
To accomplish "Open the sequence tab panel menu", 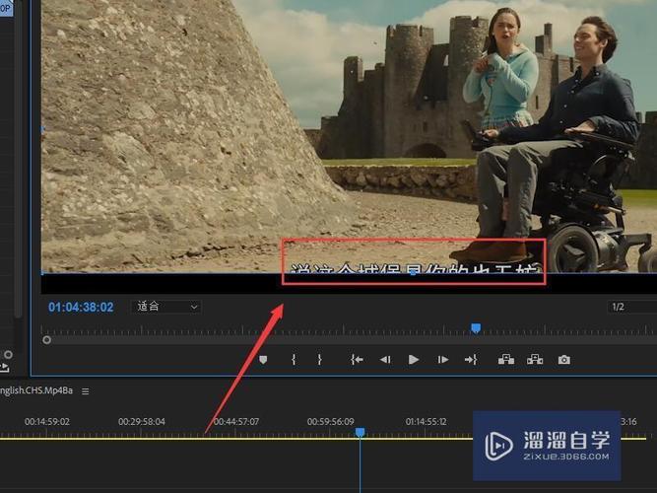I will (86, 391).
